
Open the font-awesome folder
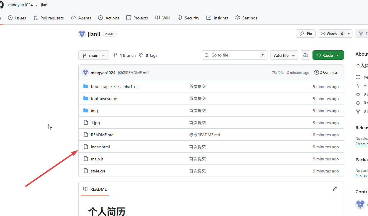tap(104, 99)
